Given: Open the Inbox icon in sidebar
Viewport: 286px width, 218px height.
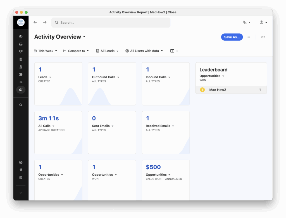Looking at the screenshot, I should [x=21, y=44].
